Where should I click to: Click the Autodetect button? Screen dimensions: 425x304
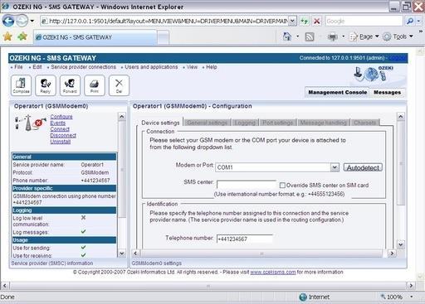(x=363, y=167)
